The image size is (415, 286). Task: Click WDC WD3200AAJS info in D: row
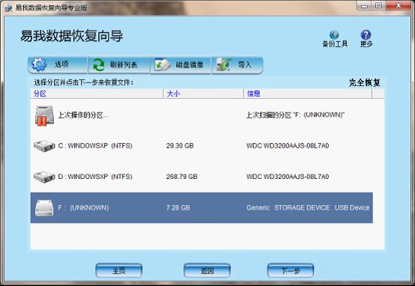coord(288,177)
